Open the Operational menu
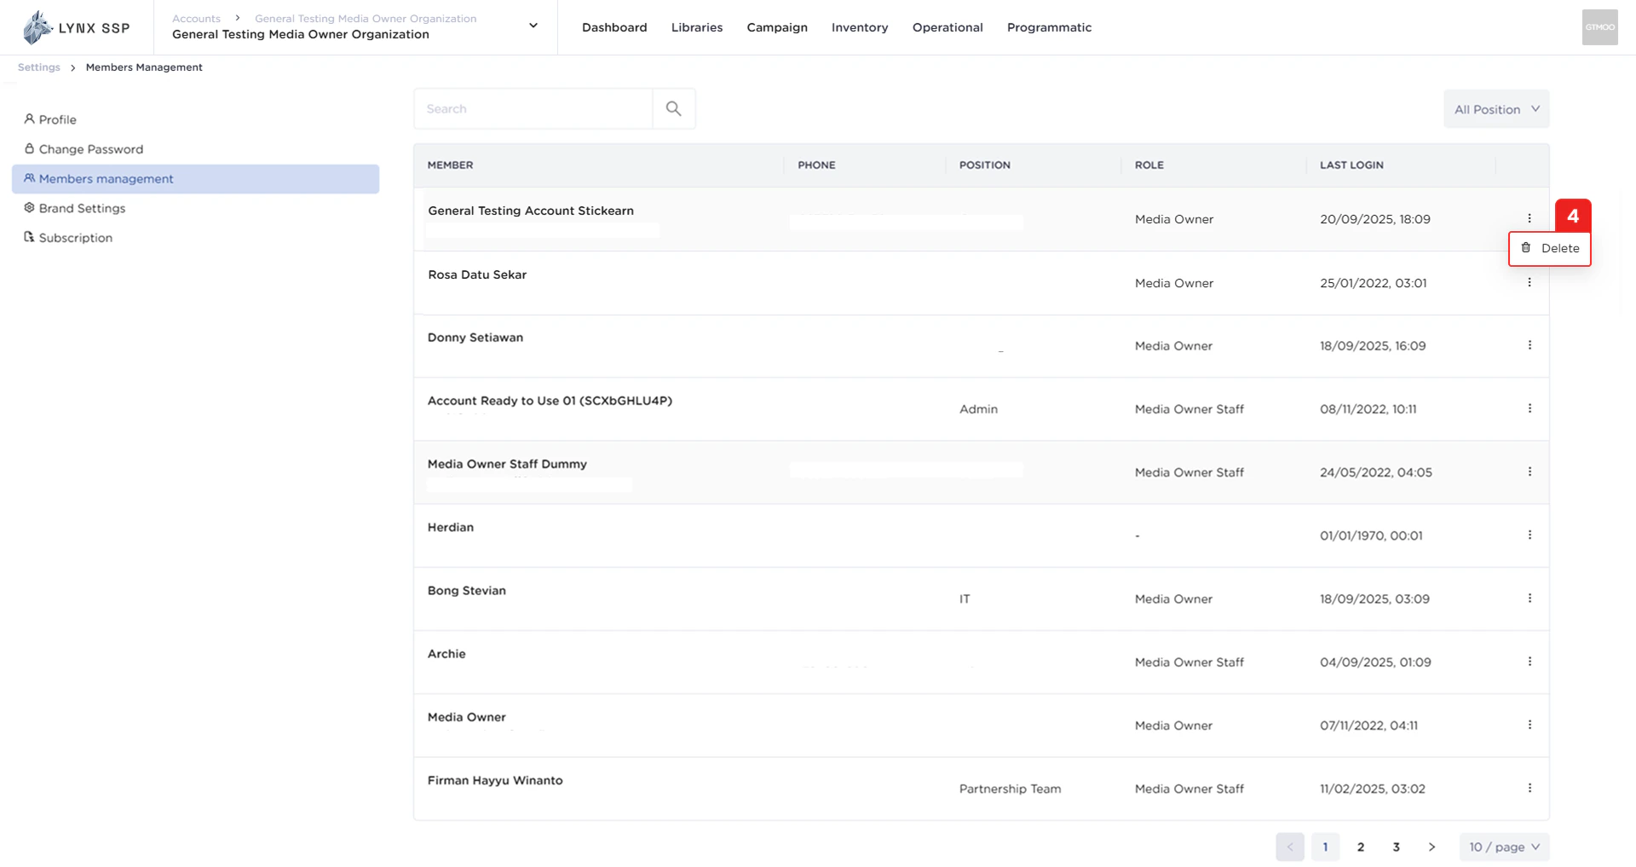1636x867 pixels. (948, 27)
